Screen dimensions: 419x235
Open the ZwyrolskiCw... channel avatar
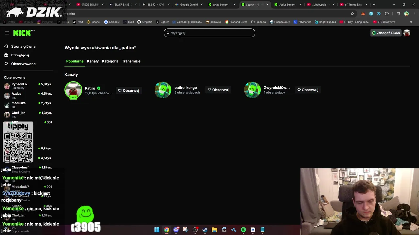click(252, 90)
